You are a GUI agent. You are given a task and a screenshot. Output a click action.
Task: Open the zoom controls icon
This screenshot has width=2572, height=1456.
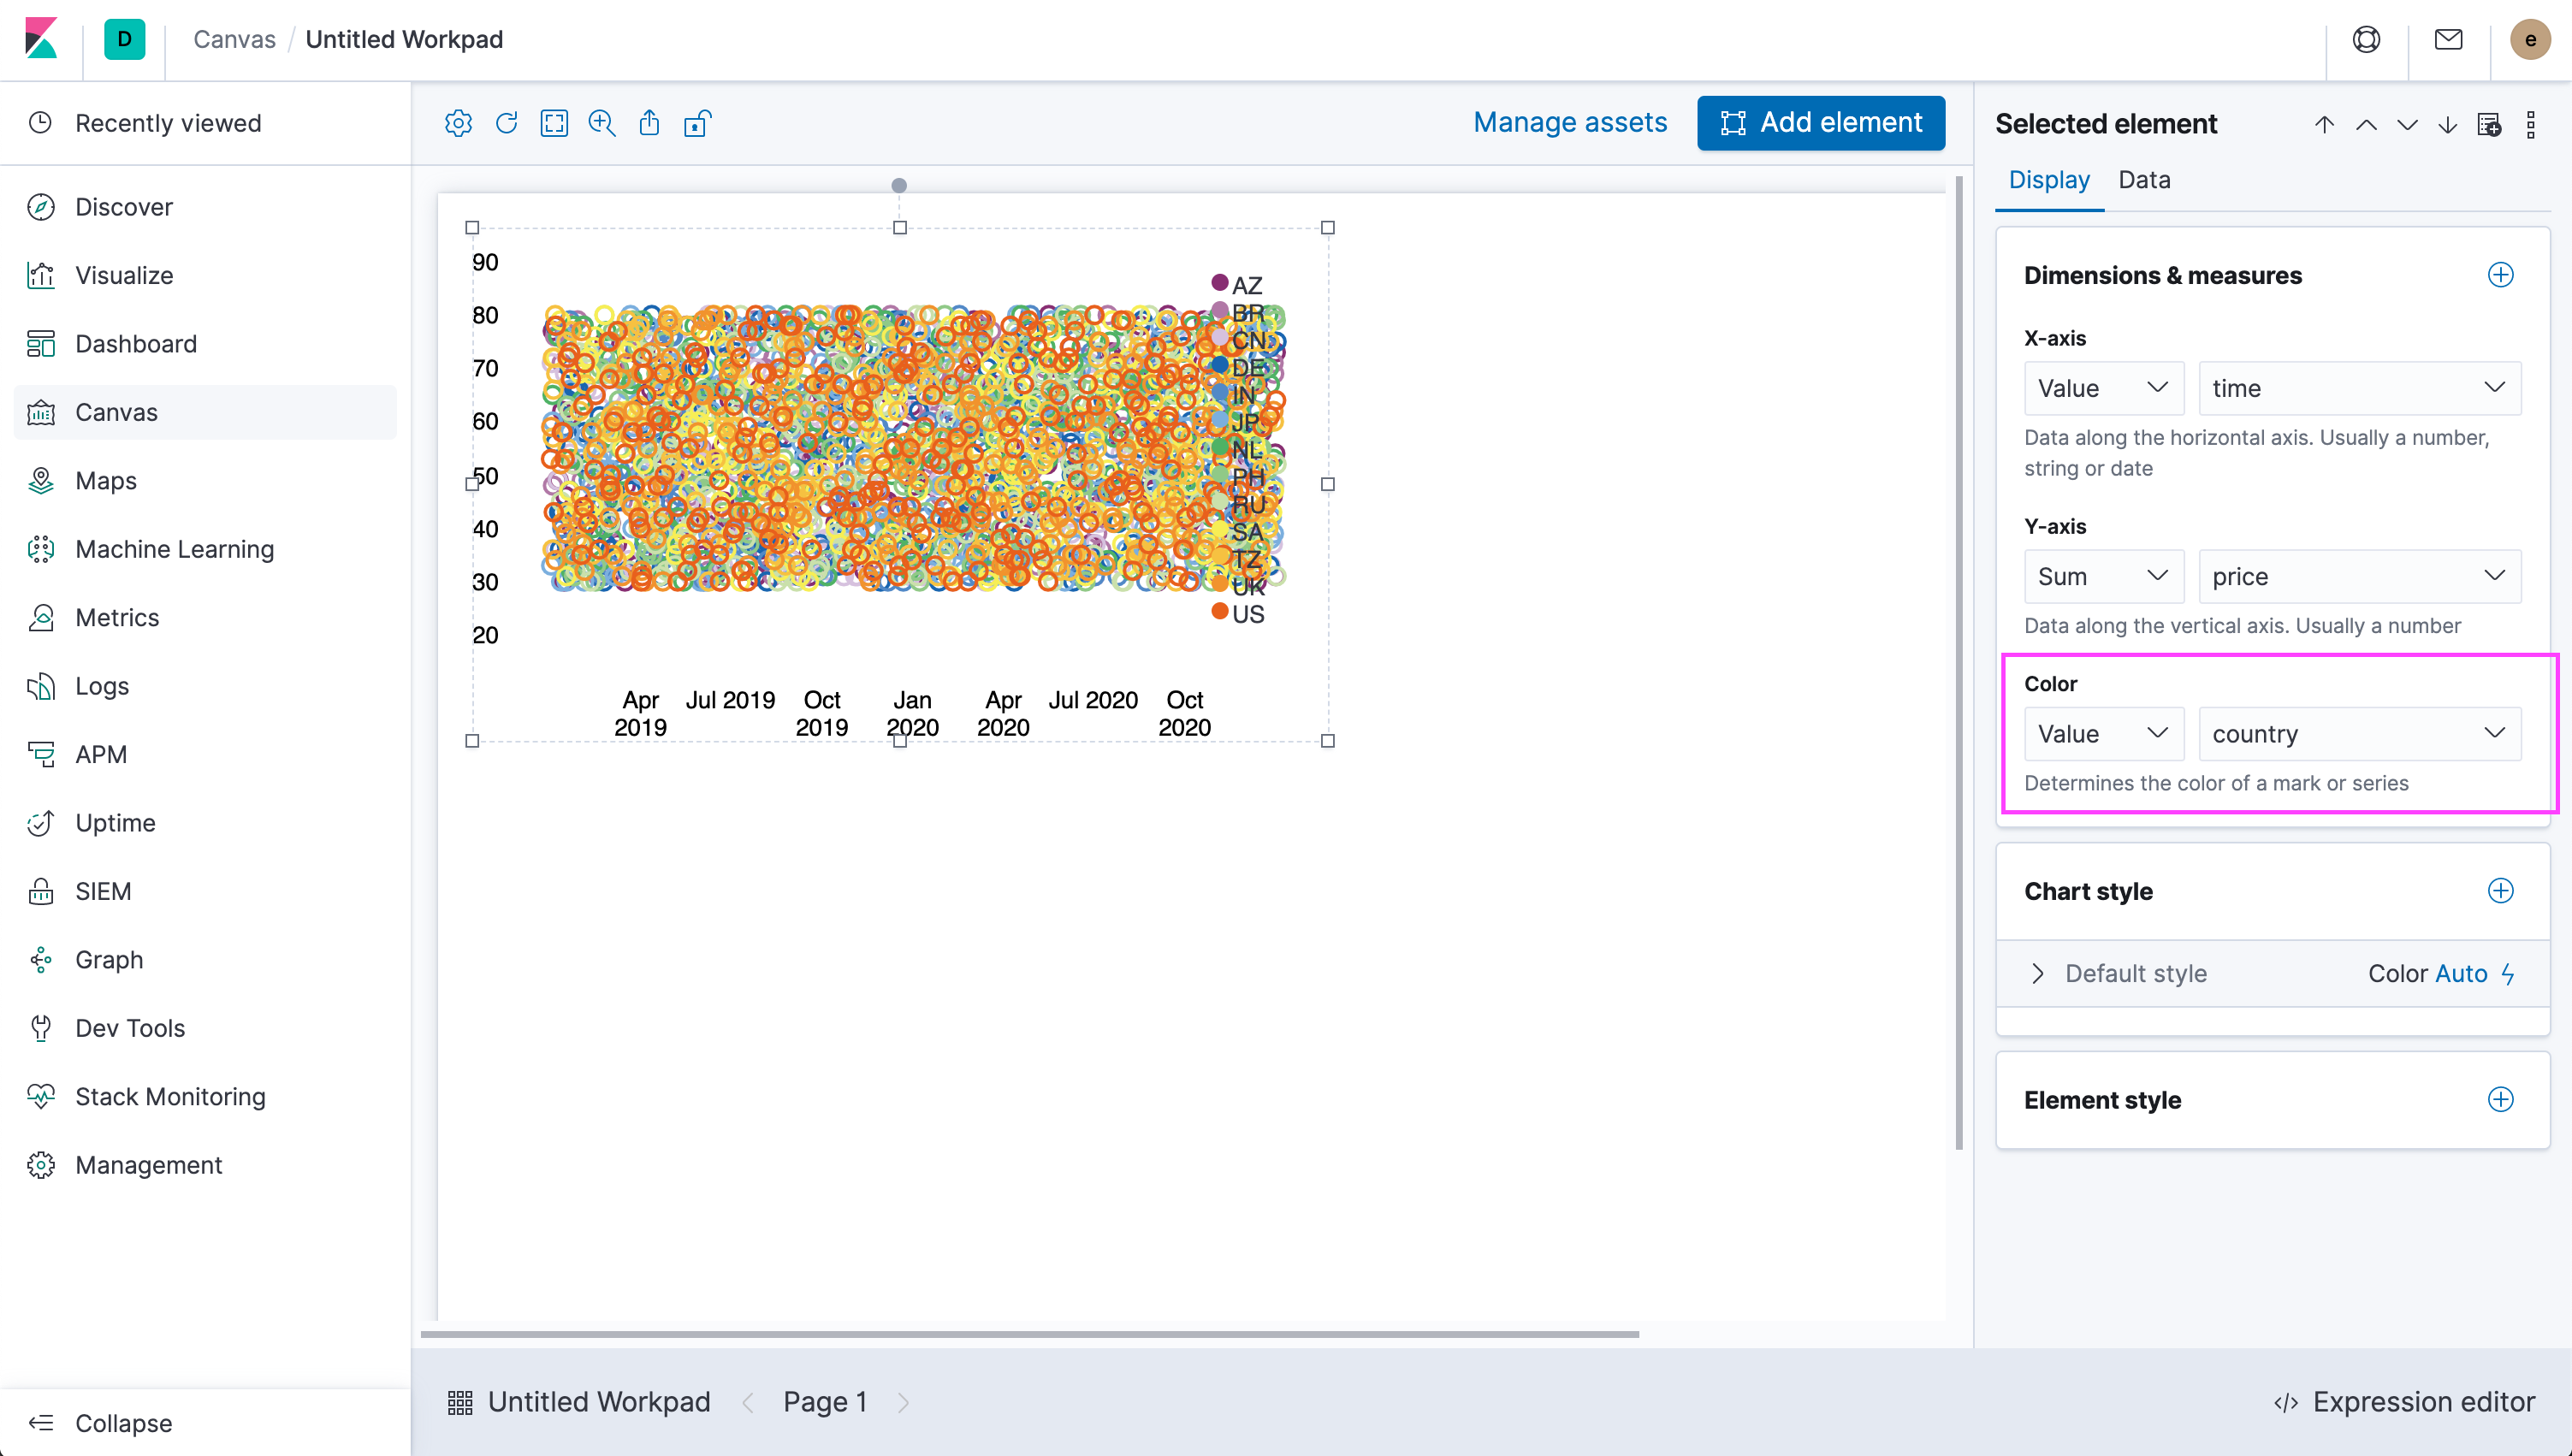click(x=602, y=123)
